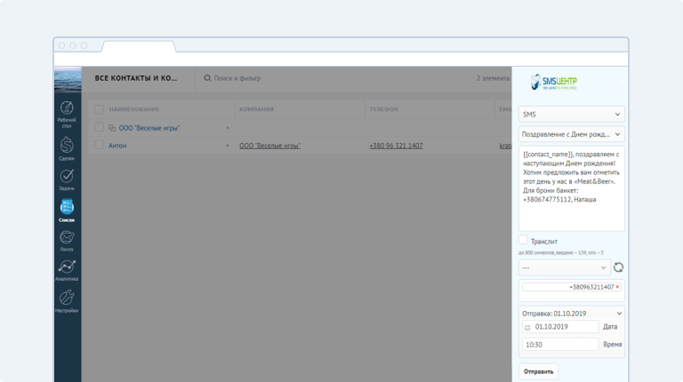The height and width of the screenshot is (382, 683).
Task: Open the ВСЕ КОНТАКТЫ И КОМПАНИИ tab heading
Action: coord(137,78)
